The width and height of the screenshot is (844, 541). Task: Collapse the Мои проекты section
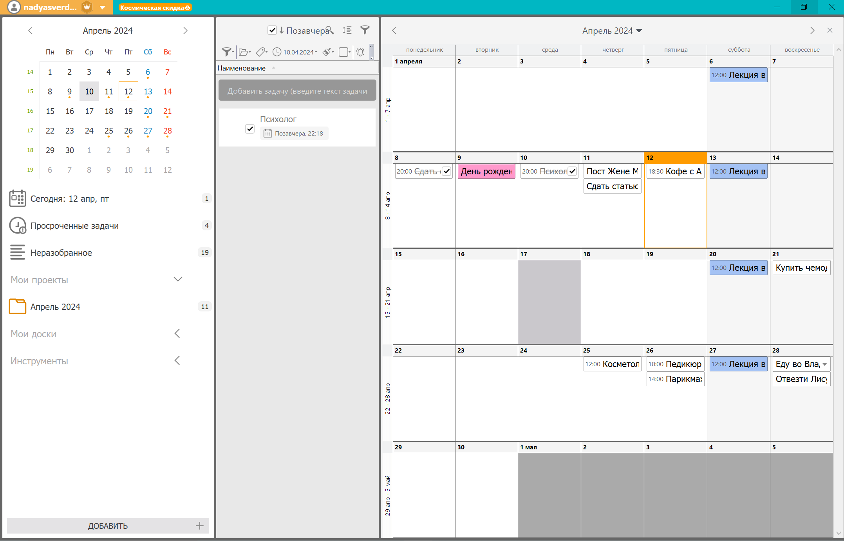click(x=178, y=280)
